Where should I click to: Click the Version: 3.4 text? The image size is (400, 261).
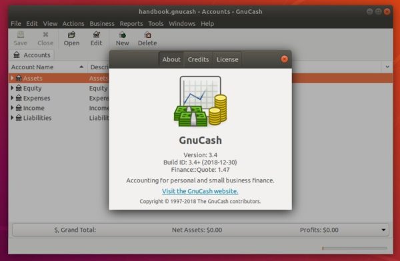(x=200, y=154)
